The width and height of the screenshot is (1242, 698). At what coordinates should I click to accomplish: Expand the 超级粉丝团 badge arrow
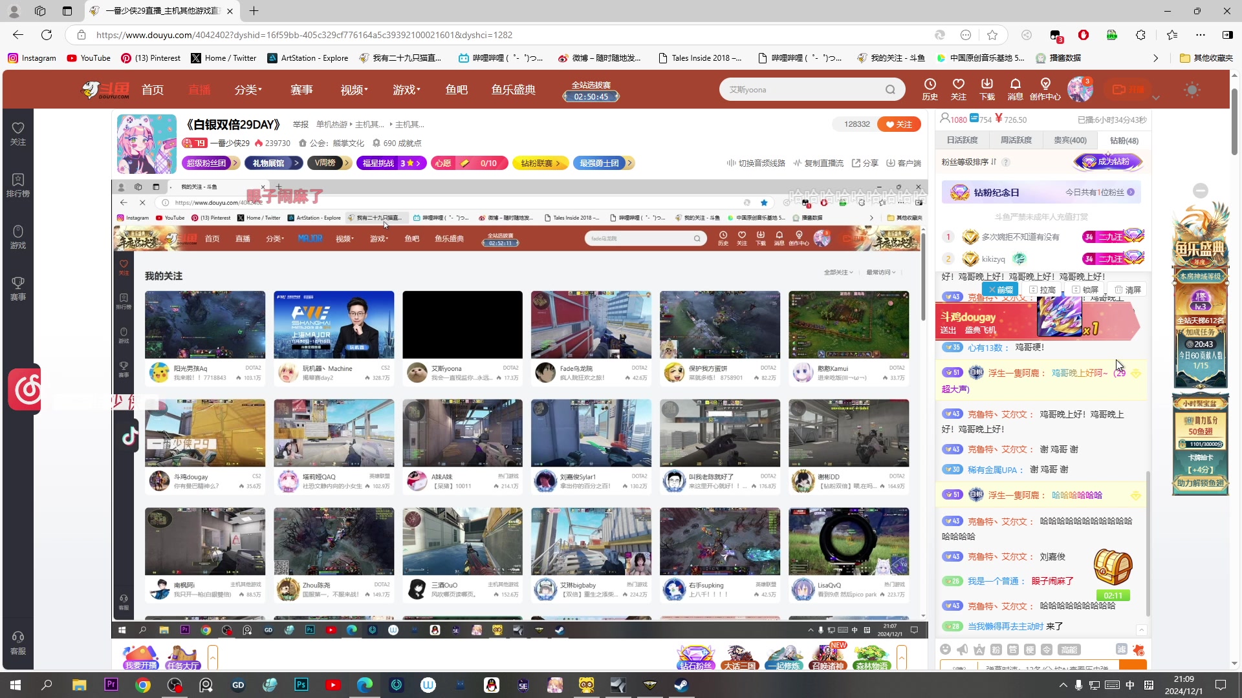pos(235,163)
